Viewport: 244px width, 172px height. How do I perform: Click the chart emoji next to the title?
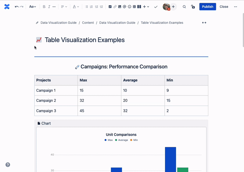pyautogui.click(x=39, y=40)
